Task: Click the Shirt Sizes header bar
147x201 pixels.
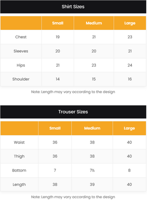Action: coord(73,7)
